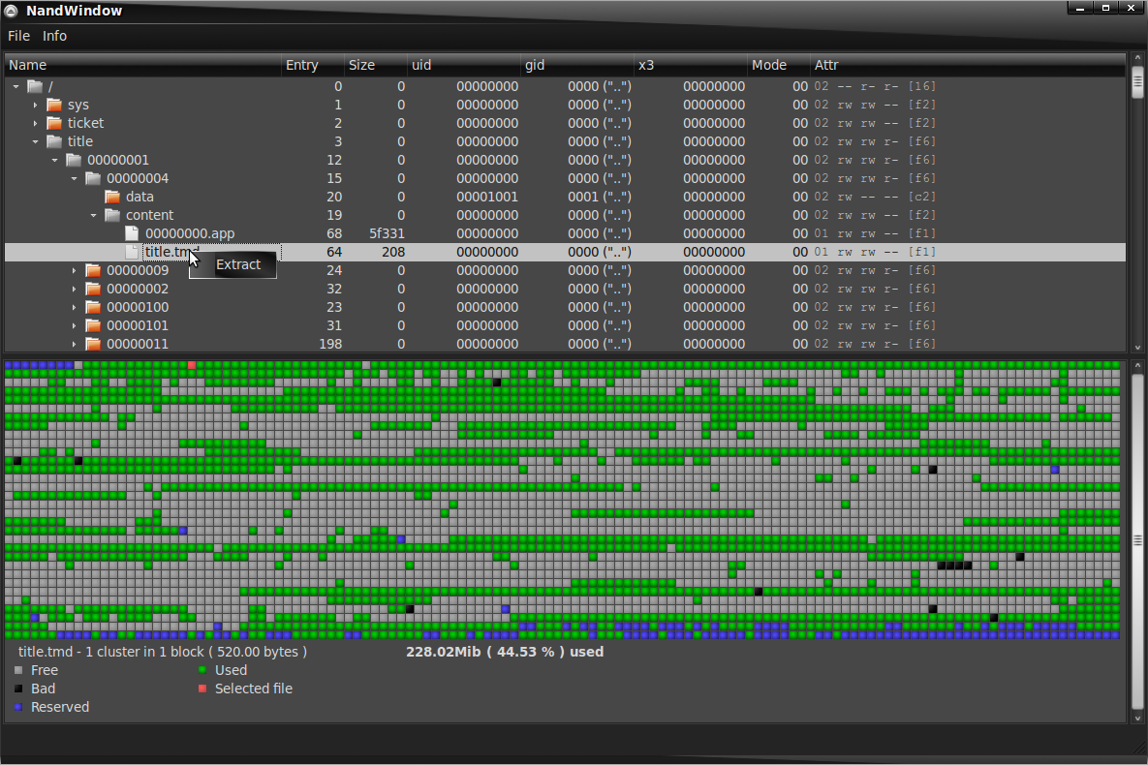
Task: Sort by the Entry column header
Action: pyautogui.click(x=313, y=65)
